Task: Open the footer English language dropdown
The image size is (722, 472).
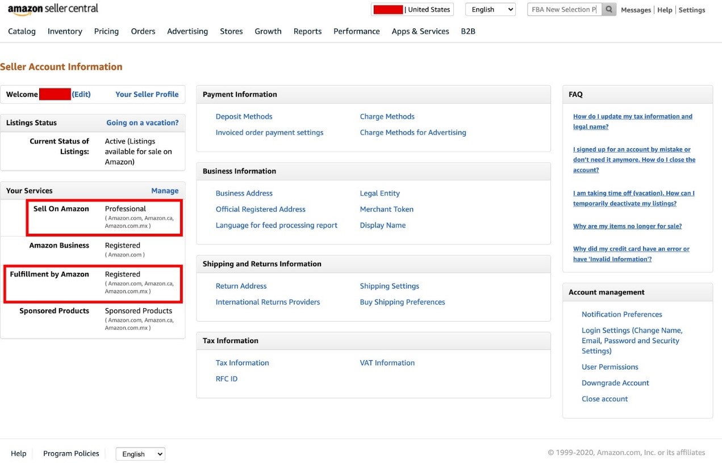Action: click(x=140, y=454)
